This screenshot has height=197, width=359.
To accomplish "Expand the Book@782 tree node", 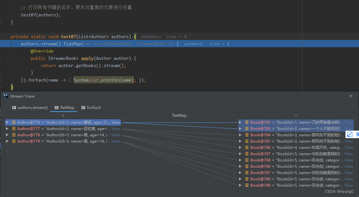I will (x=240, y=122).
